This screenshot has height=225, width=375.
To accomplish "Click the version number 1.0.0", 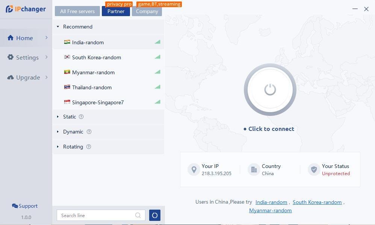I will pyautogui.click(x=26, y=217).
